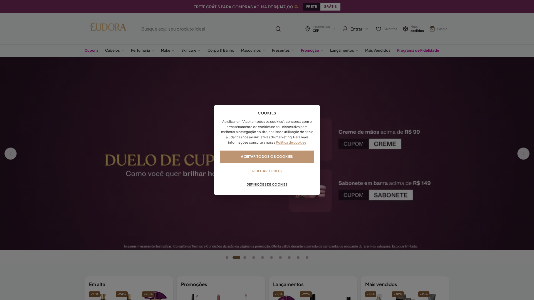Open the Favoritos link
Viewport: 534px width, 300px height.
tap(386, 29)
